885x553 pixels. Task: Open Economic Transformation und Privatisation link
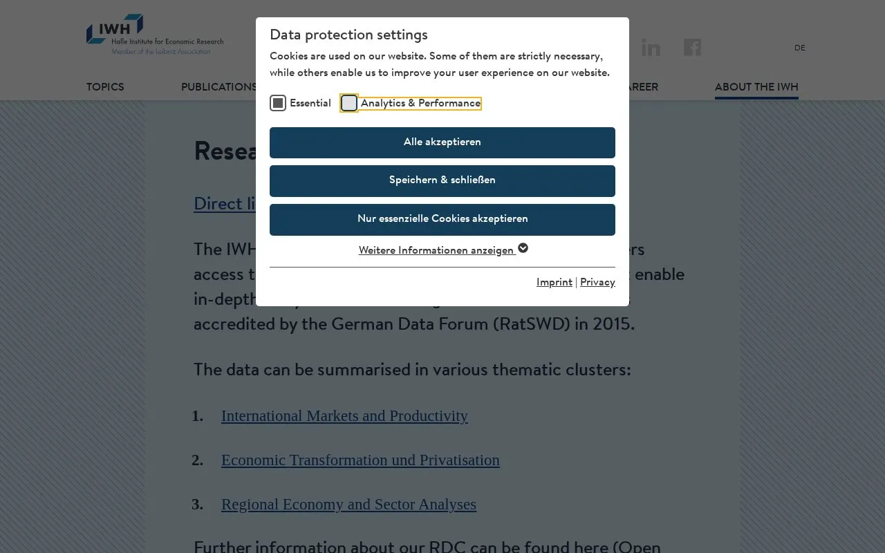pos(360,460)
